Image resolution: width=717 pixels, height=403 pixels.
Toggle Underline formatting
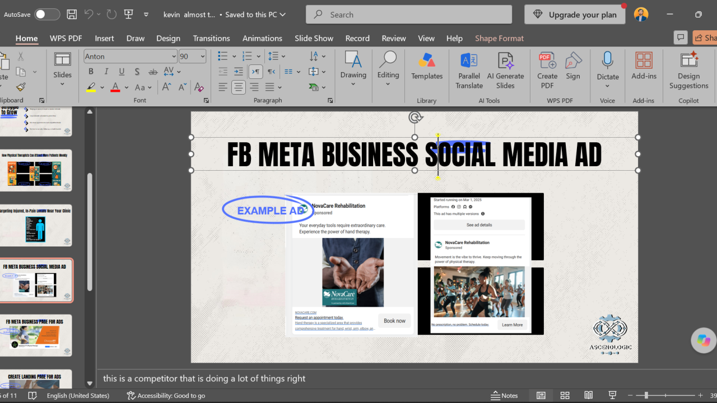[x=122, y=72]
